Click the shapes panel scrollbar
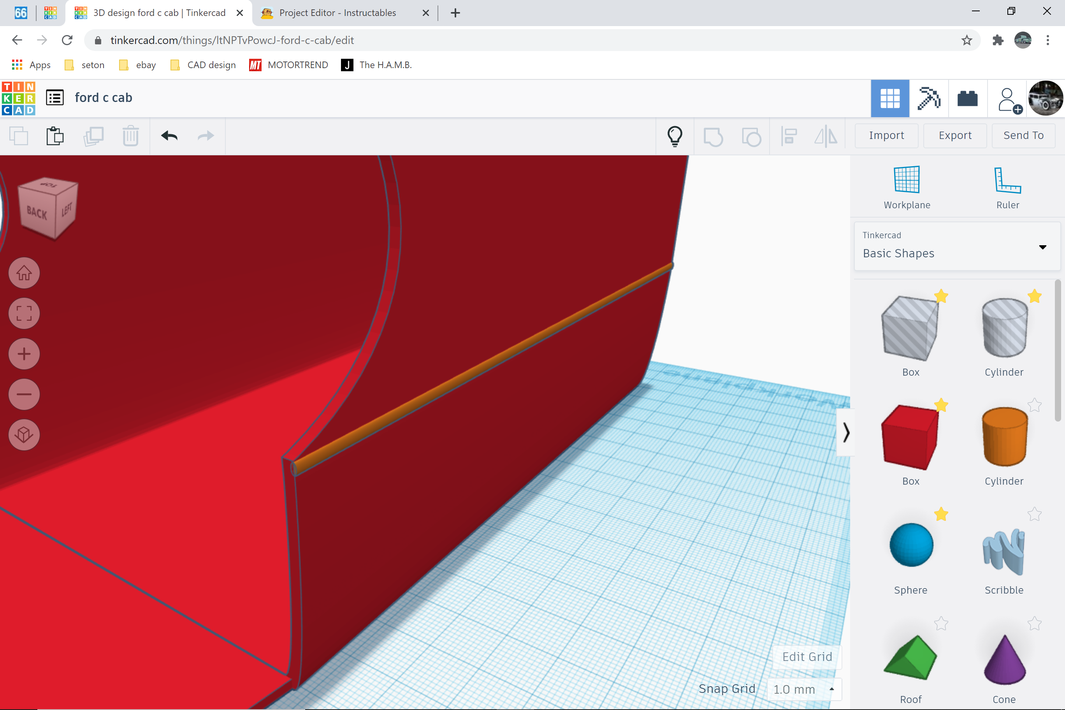Viewport: 1065px width, 710px height. point(1058,351)
